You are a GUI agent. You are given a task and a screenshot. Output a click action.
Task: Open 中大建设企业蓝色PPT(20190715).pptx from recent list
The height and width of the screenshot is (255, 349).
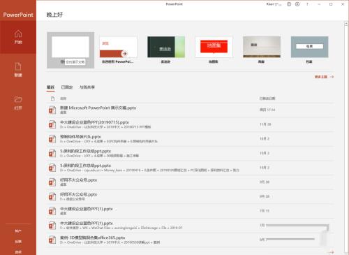[x=191, y=124]
